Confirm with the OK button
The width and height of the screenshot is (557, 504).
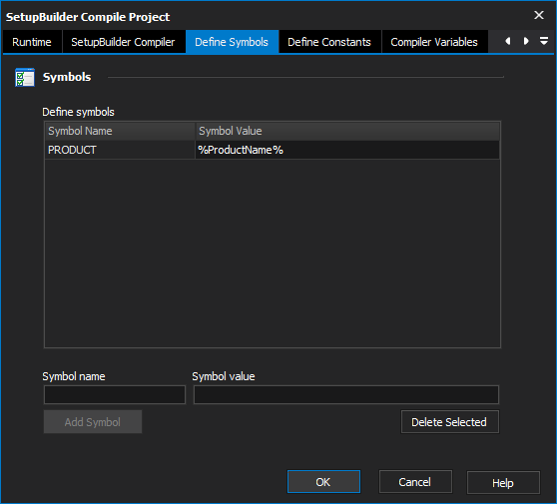click(x=323, y=482)
